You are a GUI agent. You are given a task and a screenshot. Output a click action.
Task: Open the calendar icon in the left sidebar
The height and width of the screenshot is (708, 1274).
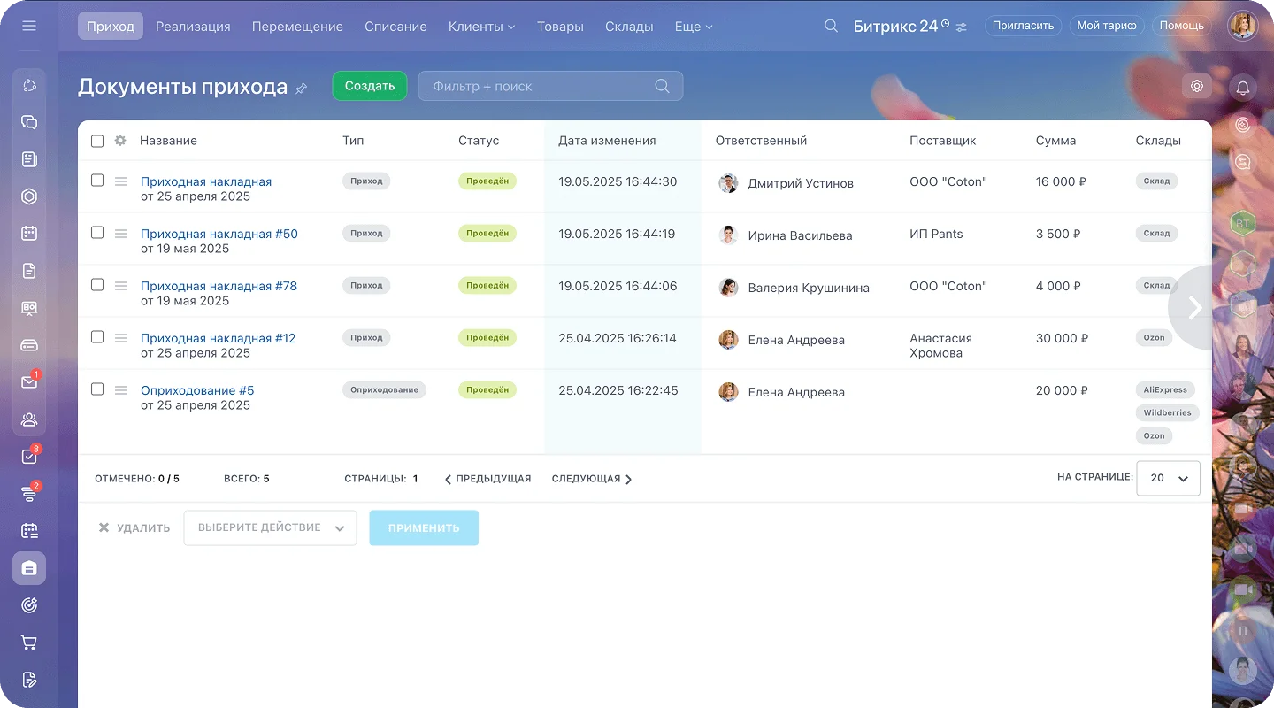pyautogui.click(x=28, y=233)
